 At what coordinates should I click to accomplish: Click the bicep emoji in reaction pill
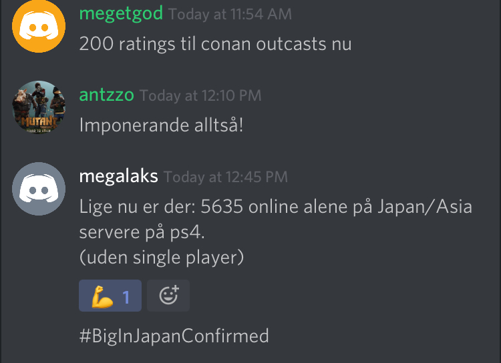point(102,296)
